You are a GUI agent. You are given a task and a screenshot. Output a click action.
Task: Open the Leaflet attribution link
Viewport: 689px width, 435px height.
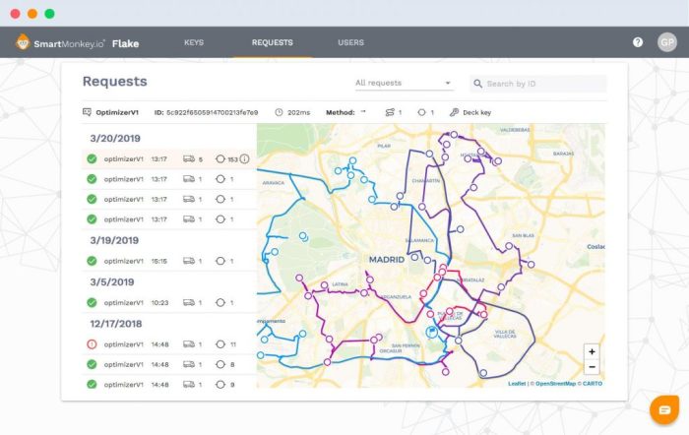(517, 384)
